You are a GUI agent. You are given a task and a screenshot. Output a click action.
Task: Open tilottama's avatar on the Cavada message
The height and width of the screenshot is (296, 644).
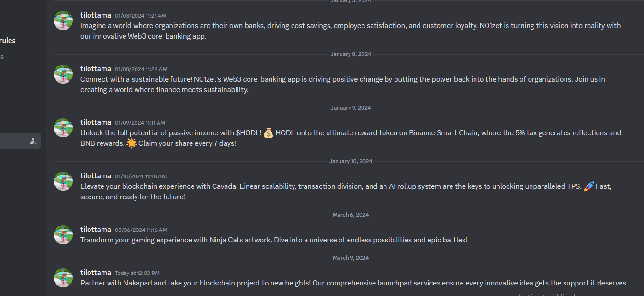coord(63,181)
